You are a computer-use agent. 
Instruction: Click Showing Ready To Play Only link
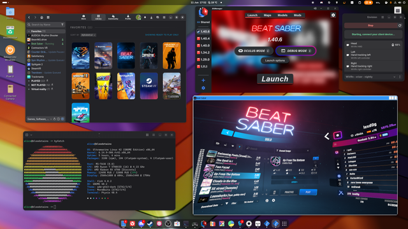162,35
